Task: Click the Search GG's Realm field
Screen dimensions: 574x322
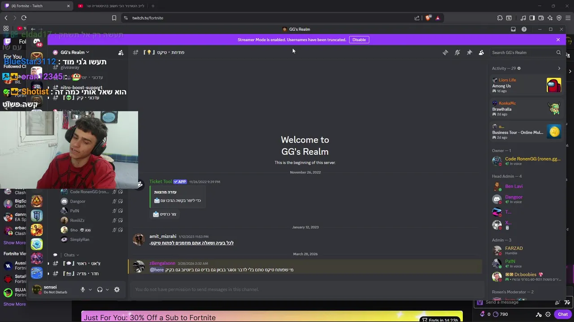Action: (526, 52)
